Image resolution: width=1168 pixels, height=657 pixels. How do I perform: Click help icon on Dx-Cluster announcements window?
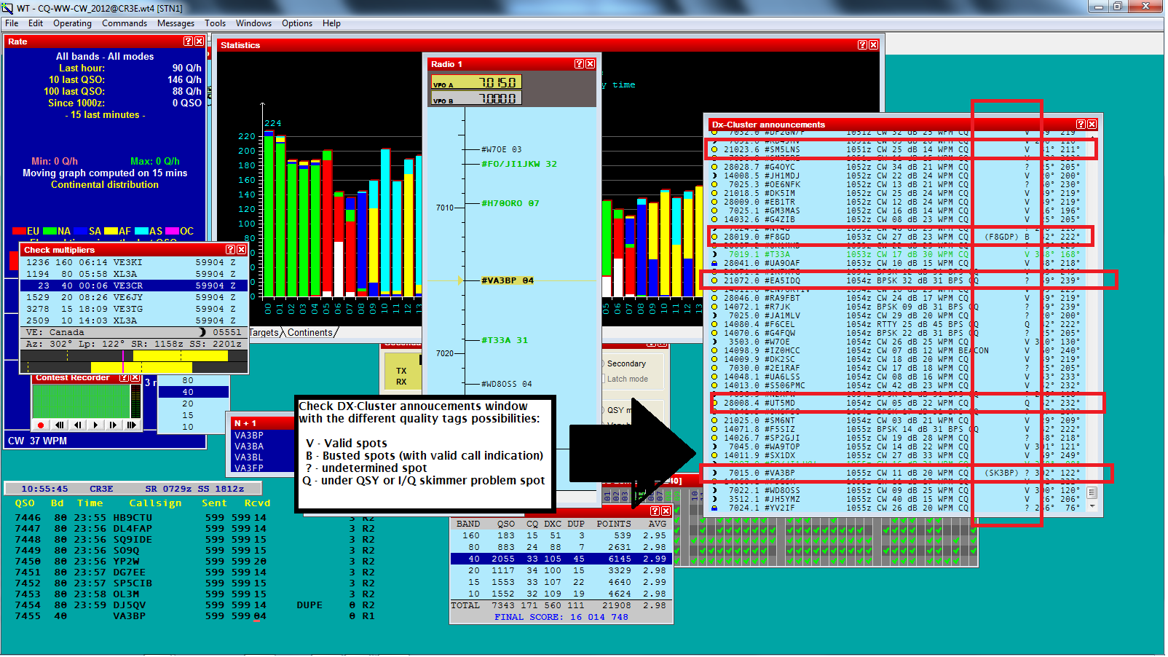[1081, 125]
